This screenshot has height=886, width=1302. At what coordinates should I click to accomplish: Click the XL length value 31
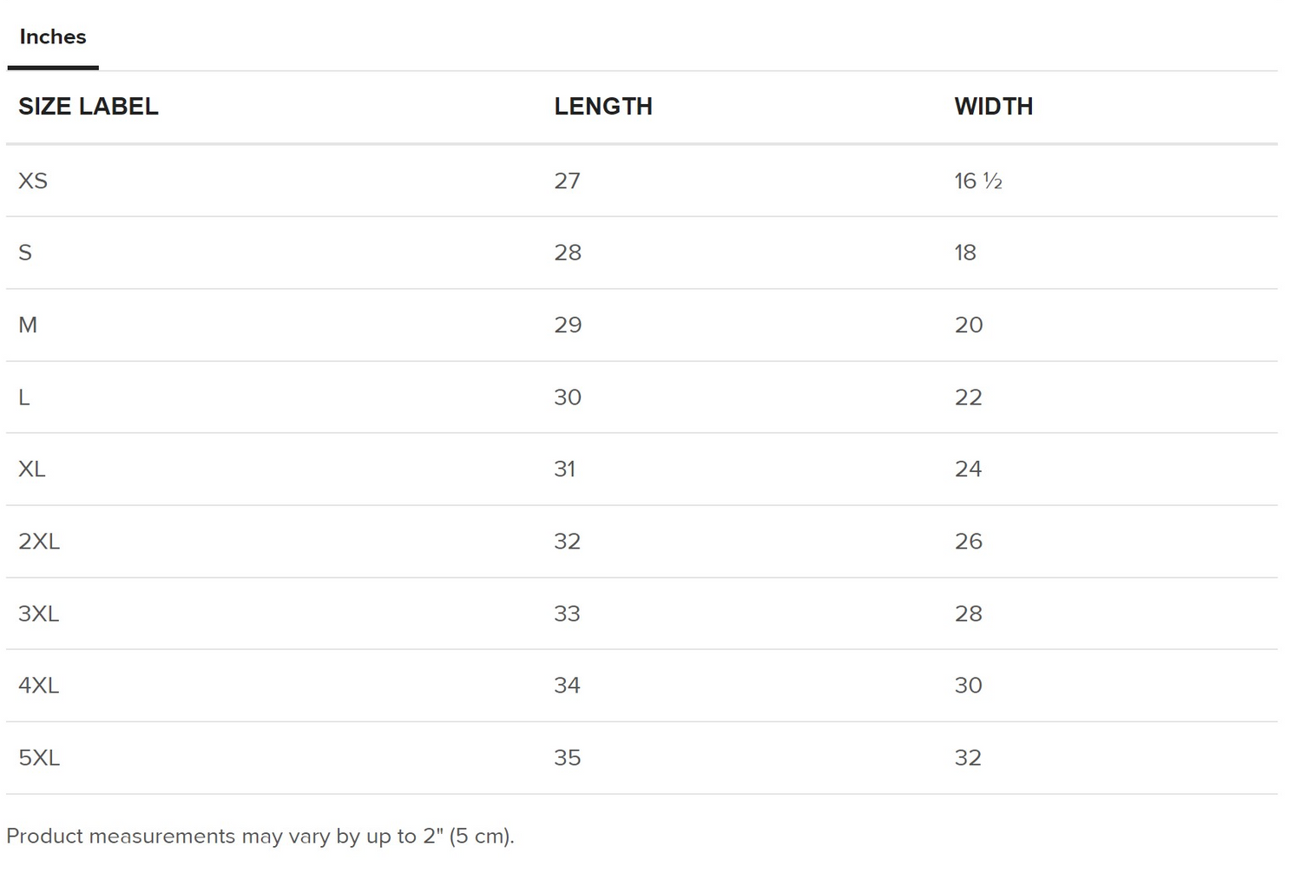tap(565, 469)
